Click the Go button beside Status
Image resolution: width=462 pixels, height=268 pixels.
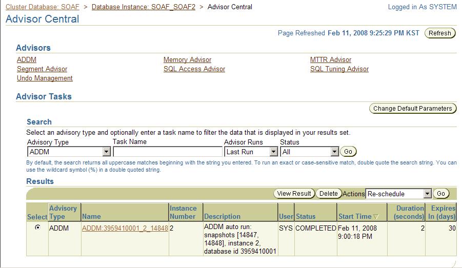tap(349, 152)
